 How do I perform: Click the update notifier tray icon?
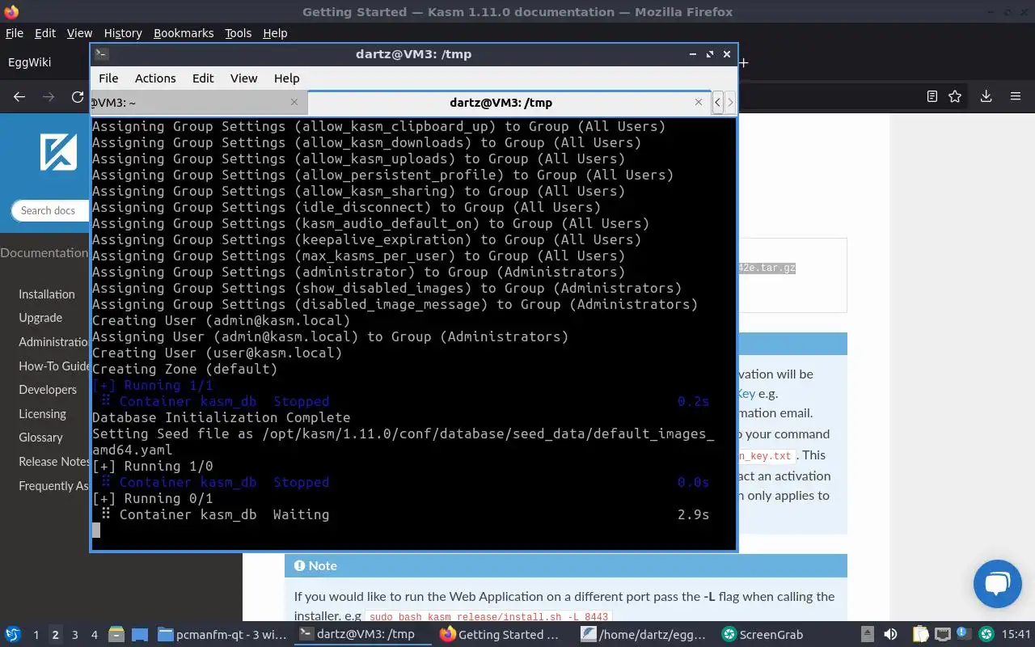[964, 634]
